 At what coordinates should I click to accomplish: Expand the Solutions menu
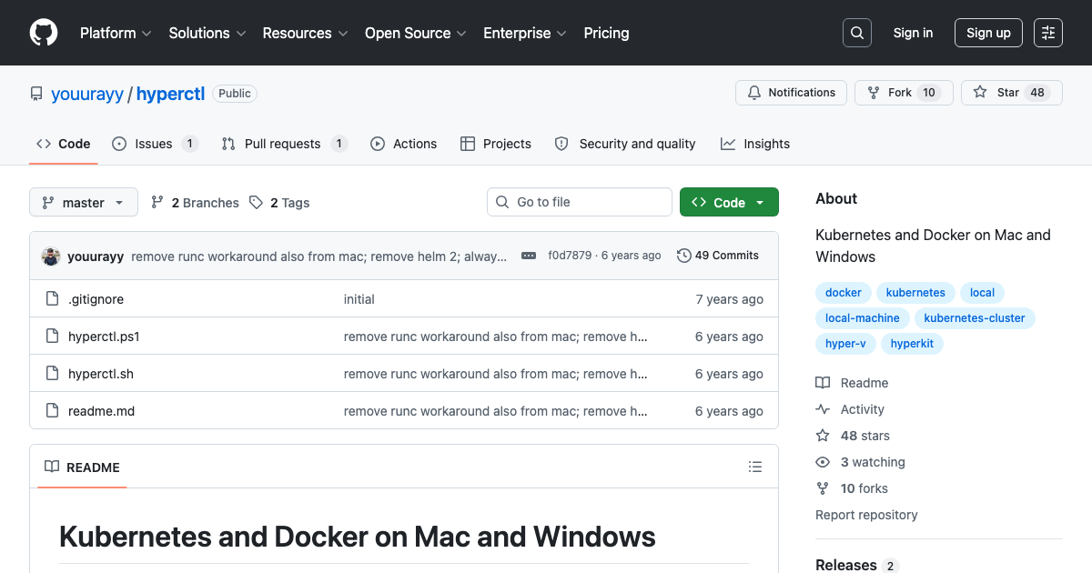coord(207,33)
